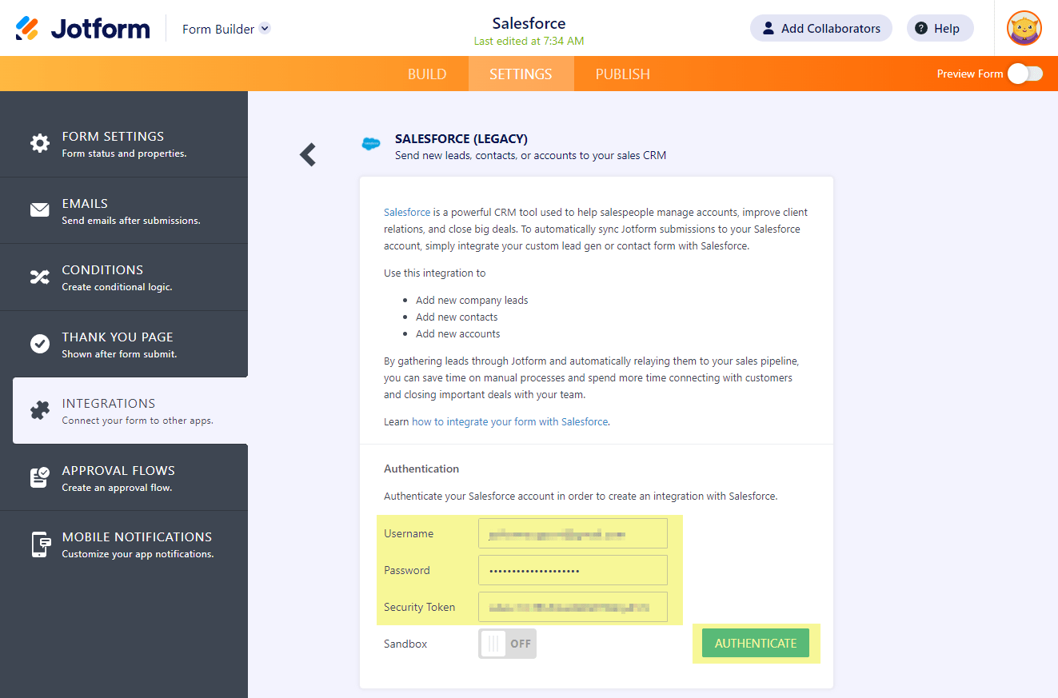1058x698 pixels.
Task: Click the 'Add new contacts' bullet
Action: [457, 317]
